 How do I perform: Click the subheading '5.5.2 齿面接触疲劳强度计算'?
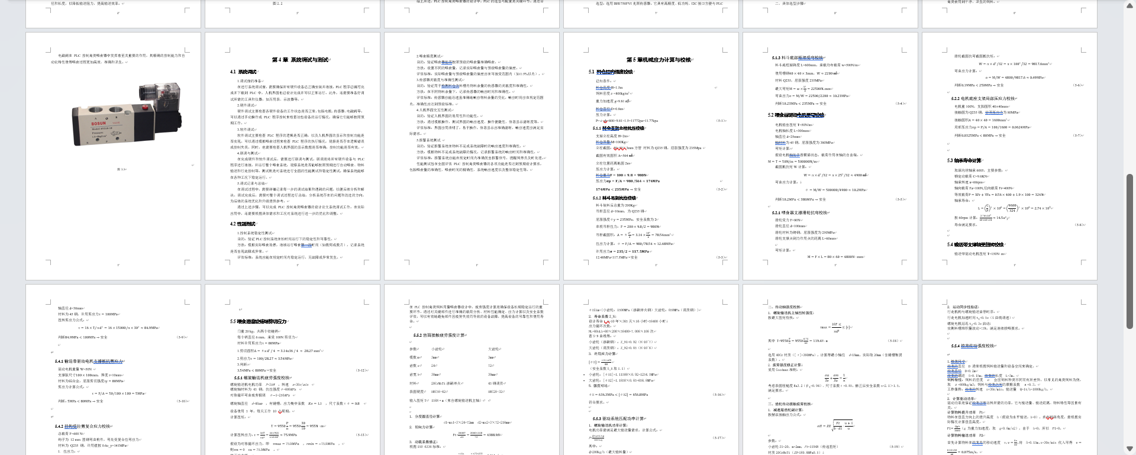pyautogui.click(x=440, y=335)
